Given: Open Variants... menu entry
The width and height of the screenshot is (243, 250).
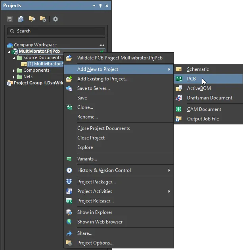Looking at the screenshot, I should (119, 159).
